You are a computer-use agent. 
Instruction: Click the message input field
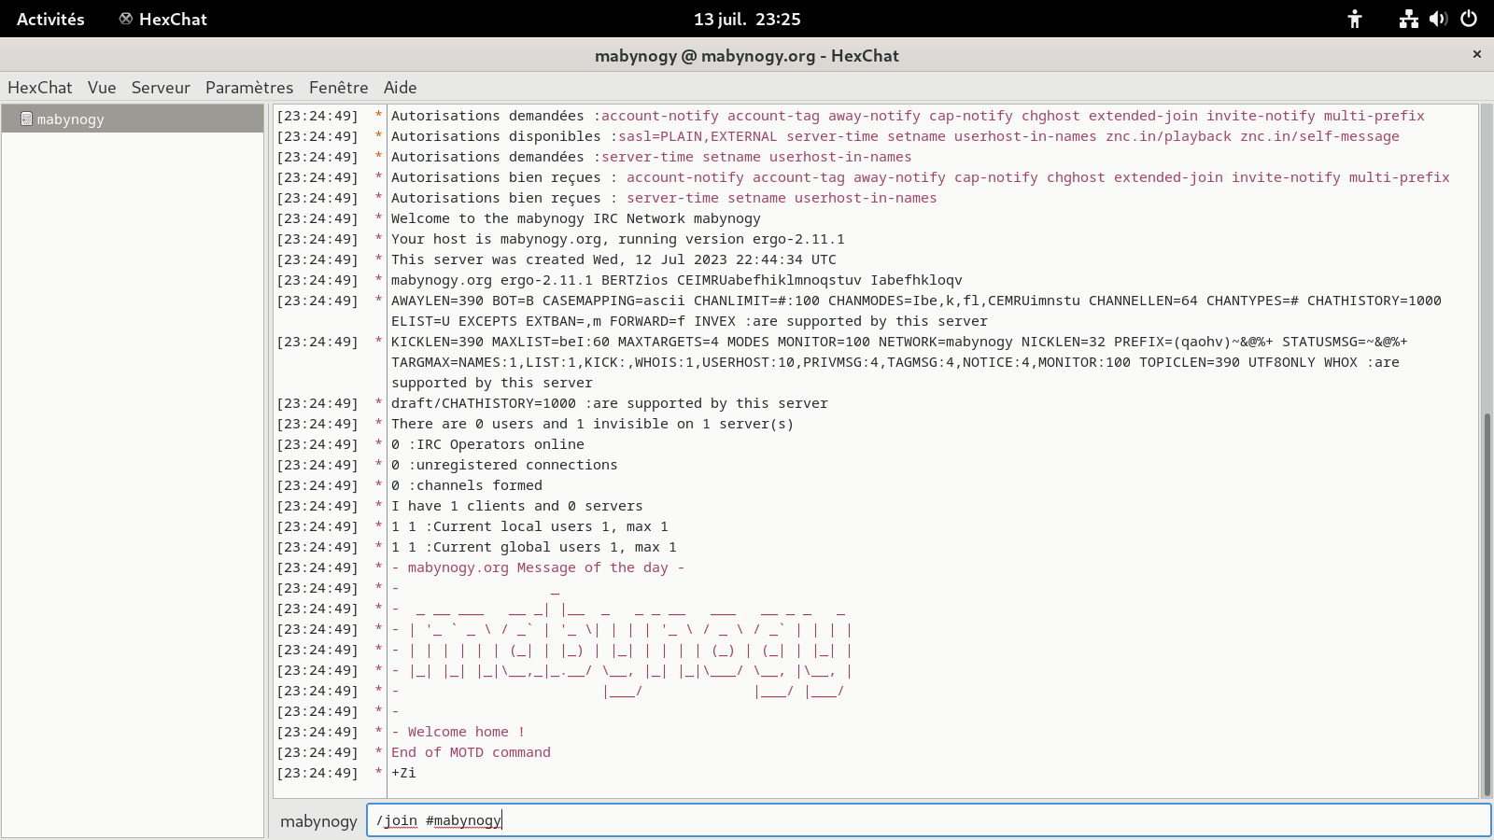pyautogui.click(x=929, y=820)
